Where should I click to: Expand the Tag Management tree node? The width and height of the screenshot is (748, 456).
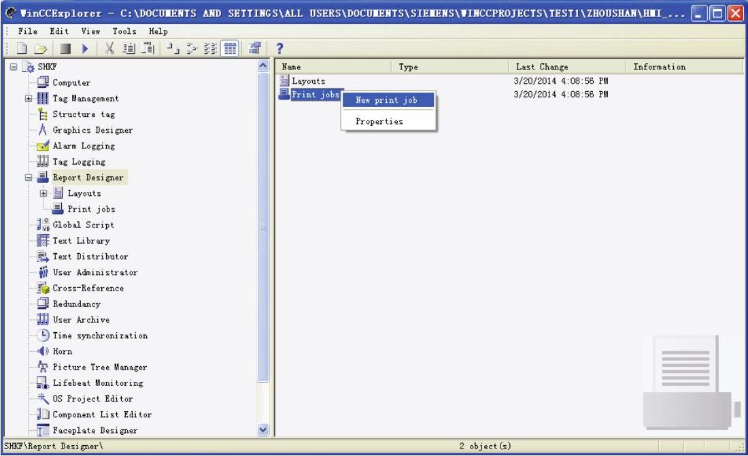29,99
